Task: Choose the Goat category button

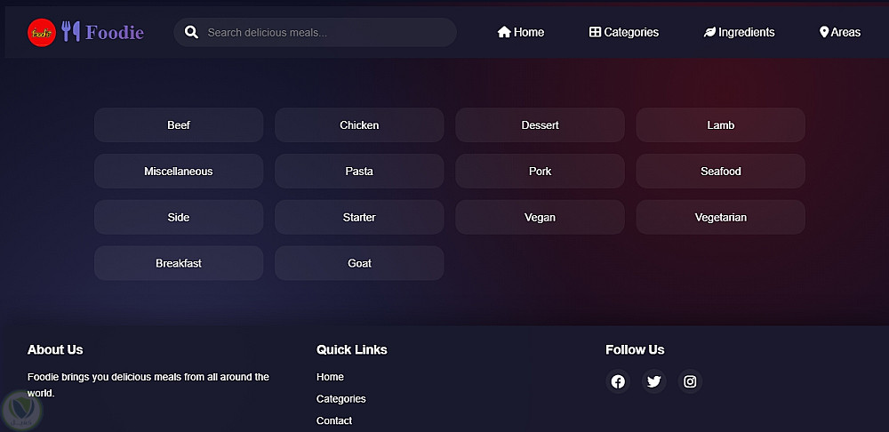Action: (359, 263)
